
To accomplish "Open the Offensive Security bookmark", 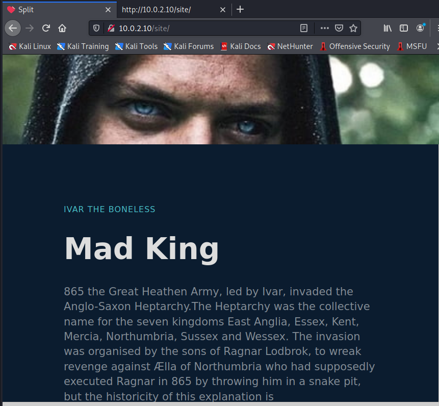I will tap(355, 46).
